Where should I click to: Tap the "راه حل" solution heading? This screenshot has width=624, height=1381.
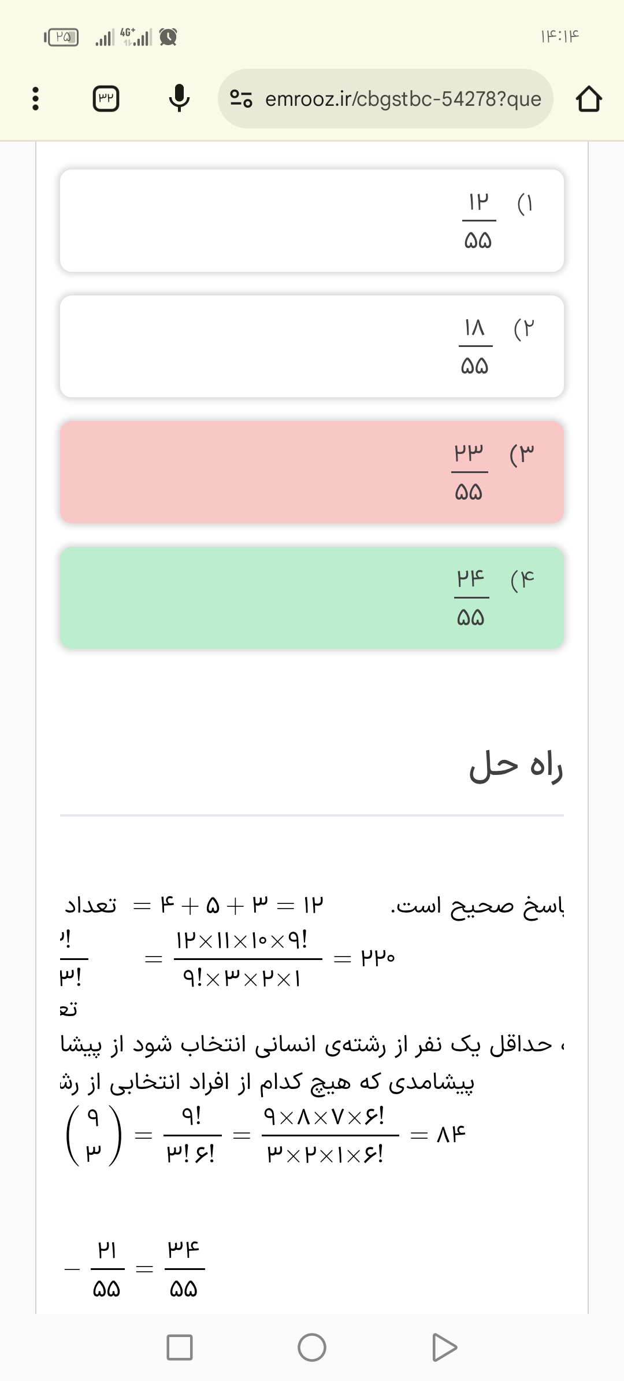(x=515, y=766)
